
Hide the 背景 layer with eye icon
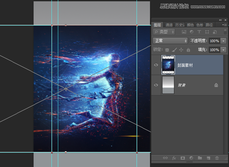pos(156,85)
